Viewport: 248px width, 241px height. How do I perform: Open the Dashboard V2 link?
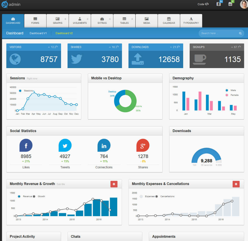64,33
